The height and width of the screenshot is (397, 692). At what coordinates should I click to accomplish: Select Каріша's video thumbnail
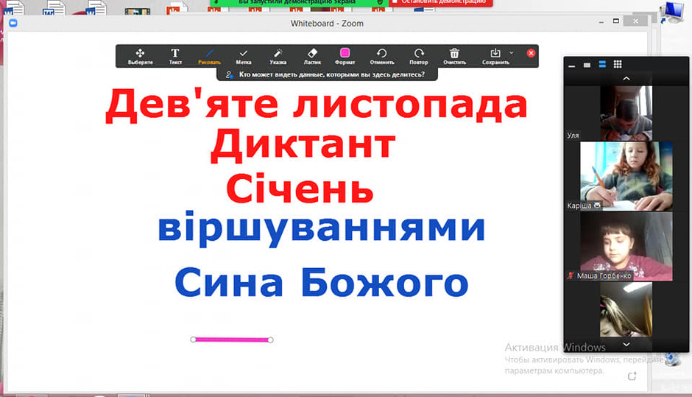click(626, 176)
